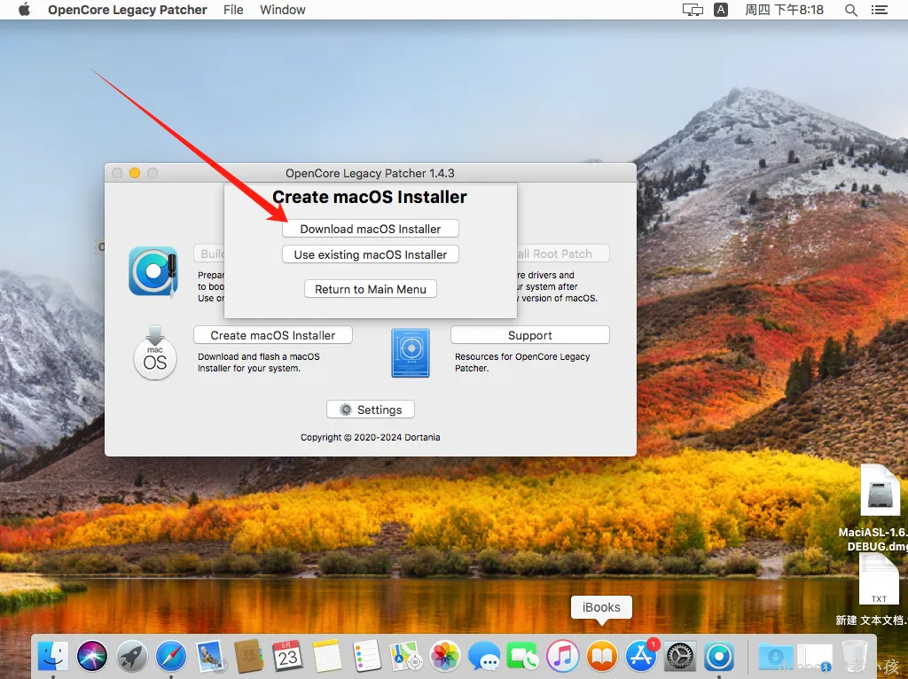
Task: Open System Preferences from the Dock
Action: point(680,657)
